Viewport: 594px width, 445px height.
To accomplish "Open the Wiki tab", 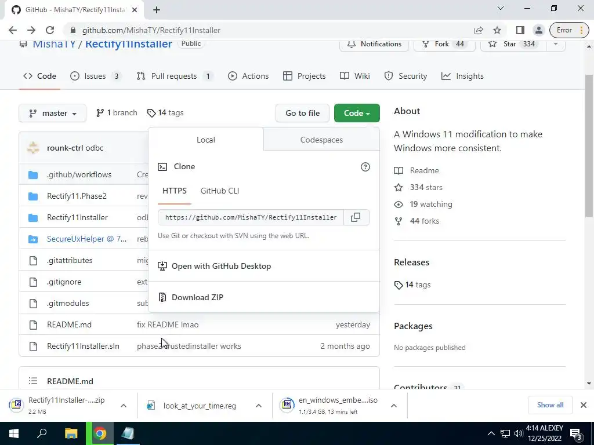I will point(354,76).
